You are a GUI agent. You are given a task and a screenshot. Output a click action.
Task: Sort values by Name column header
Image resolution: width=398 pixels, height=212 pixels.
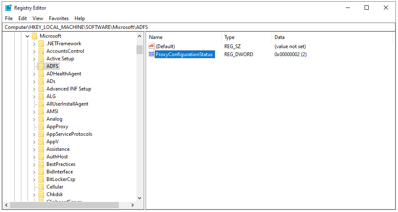tap(184, 37)
